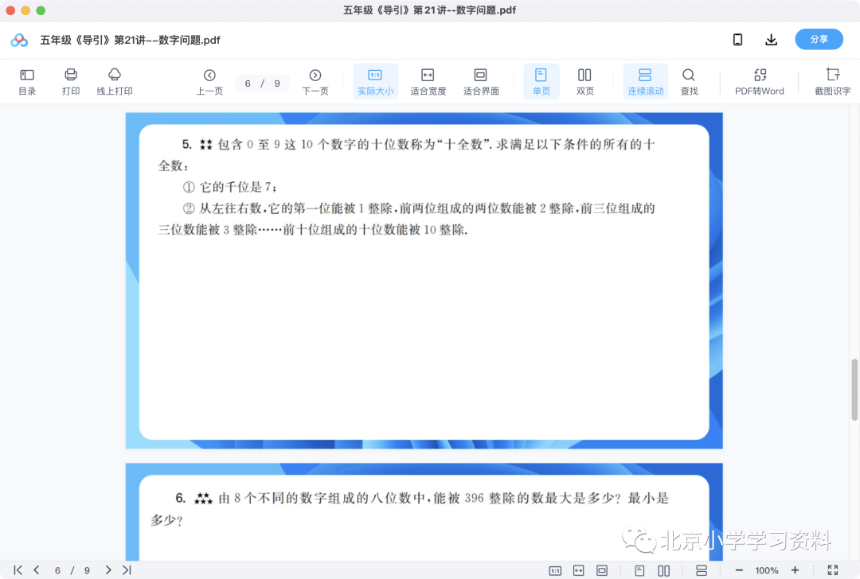Viewport: 860px width, 579px height.
Task: Click bottom bar fit width icon
Action: pyautogui.click(x=579, y=571)
